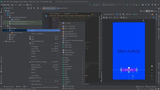This screenshot has width=160, height=90.
Task: Switch to activity_main.xml editor tab
Action: (x=49, y=8)
